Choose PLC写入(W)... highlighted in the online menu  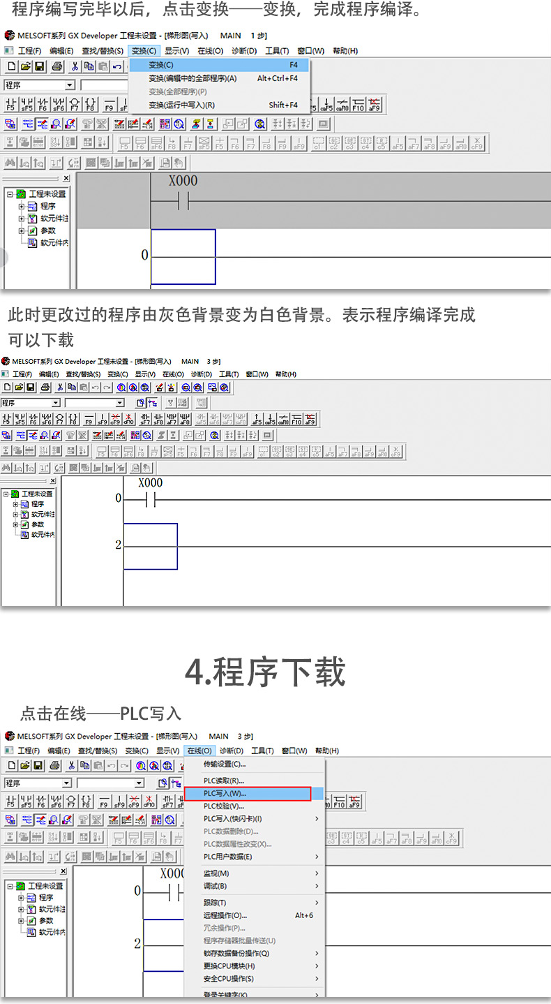247,794
